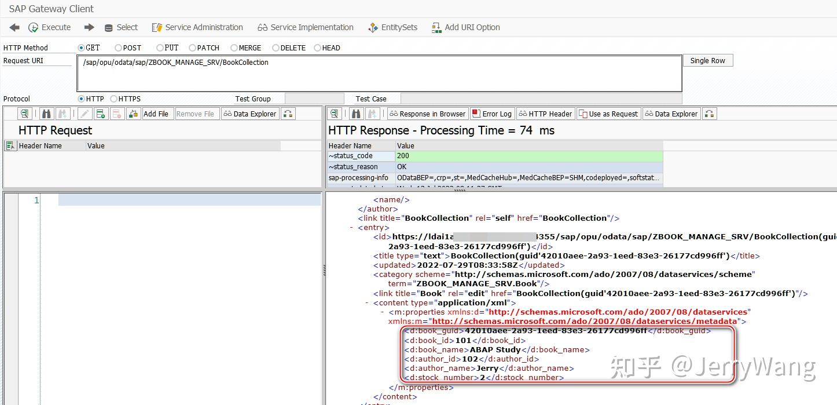Open the EntitySets function
This screenshot has width=837, height=405.
coord(393,27)
